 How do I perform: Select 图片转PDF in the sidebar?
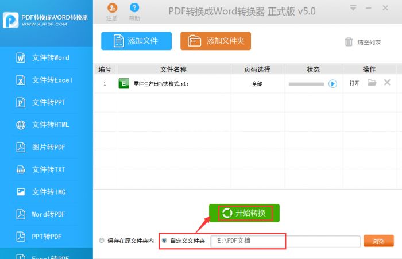point(47,147)
